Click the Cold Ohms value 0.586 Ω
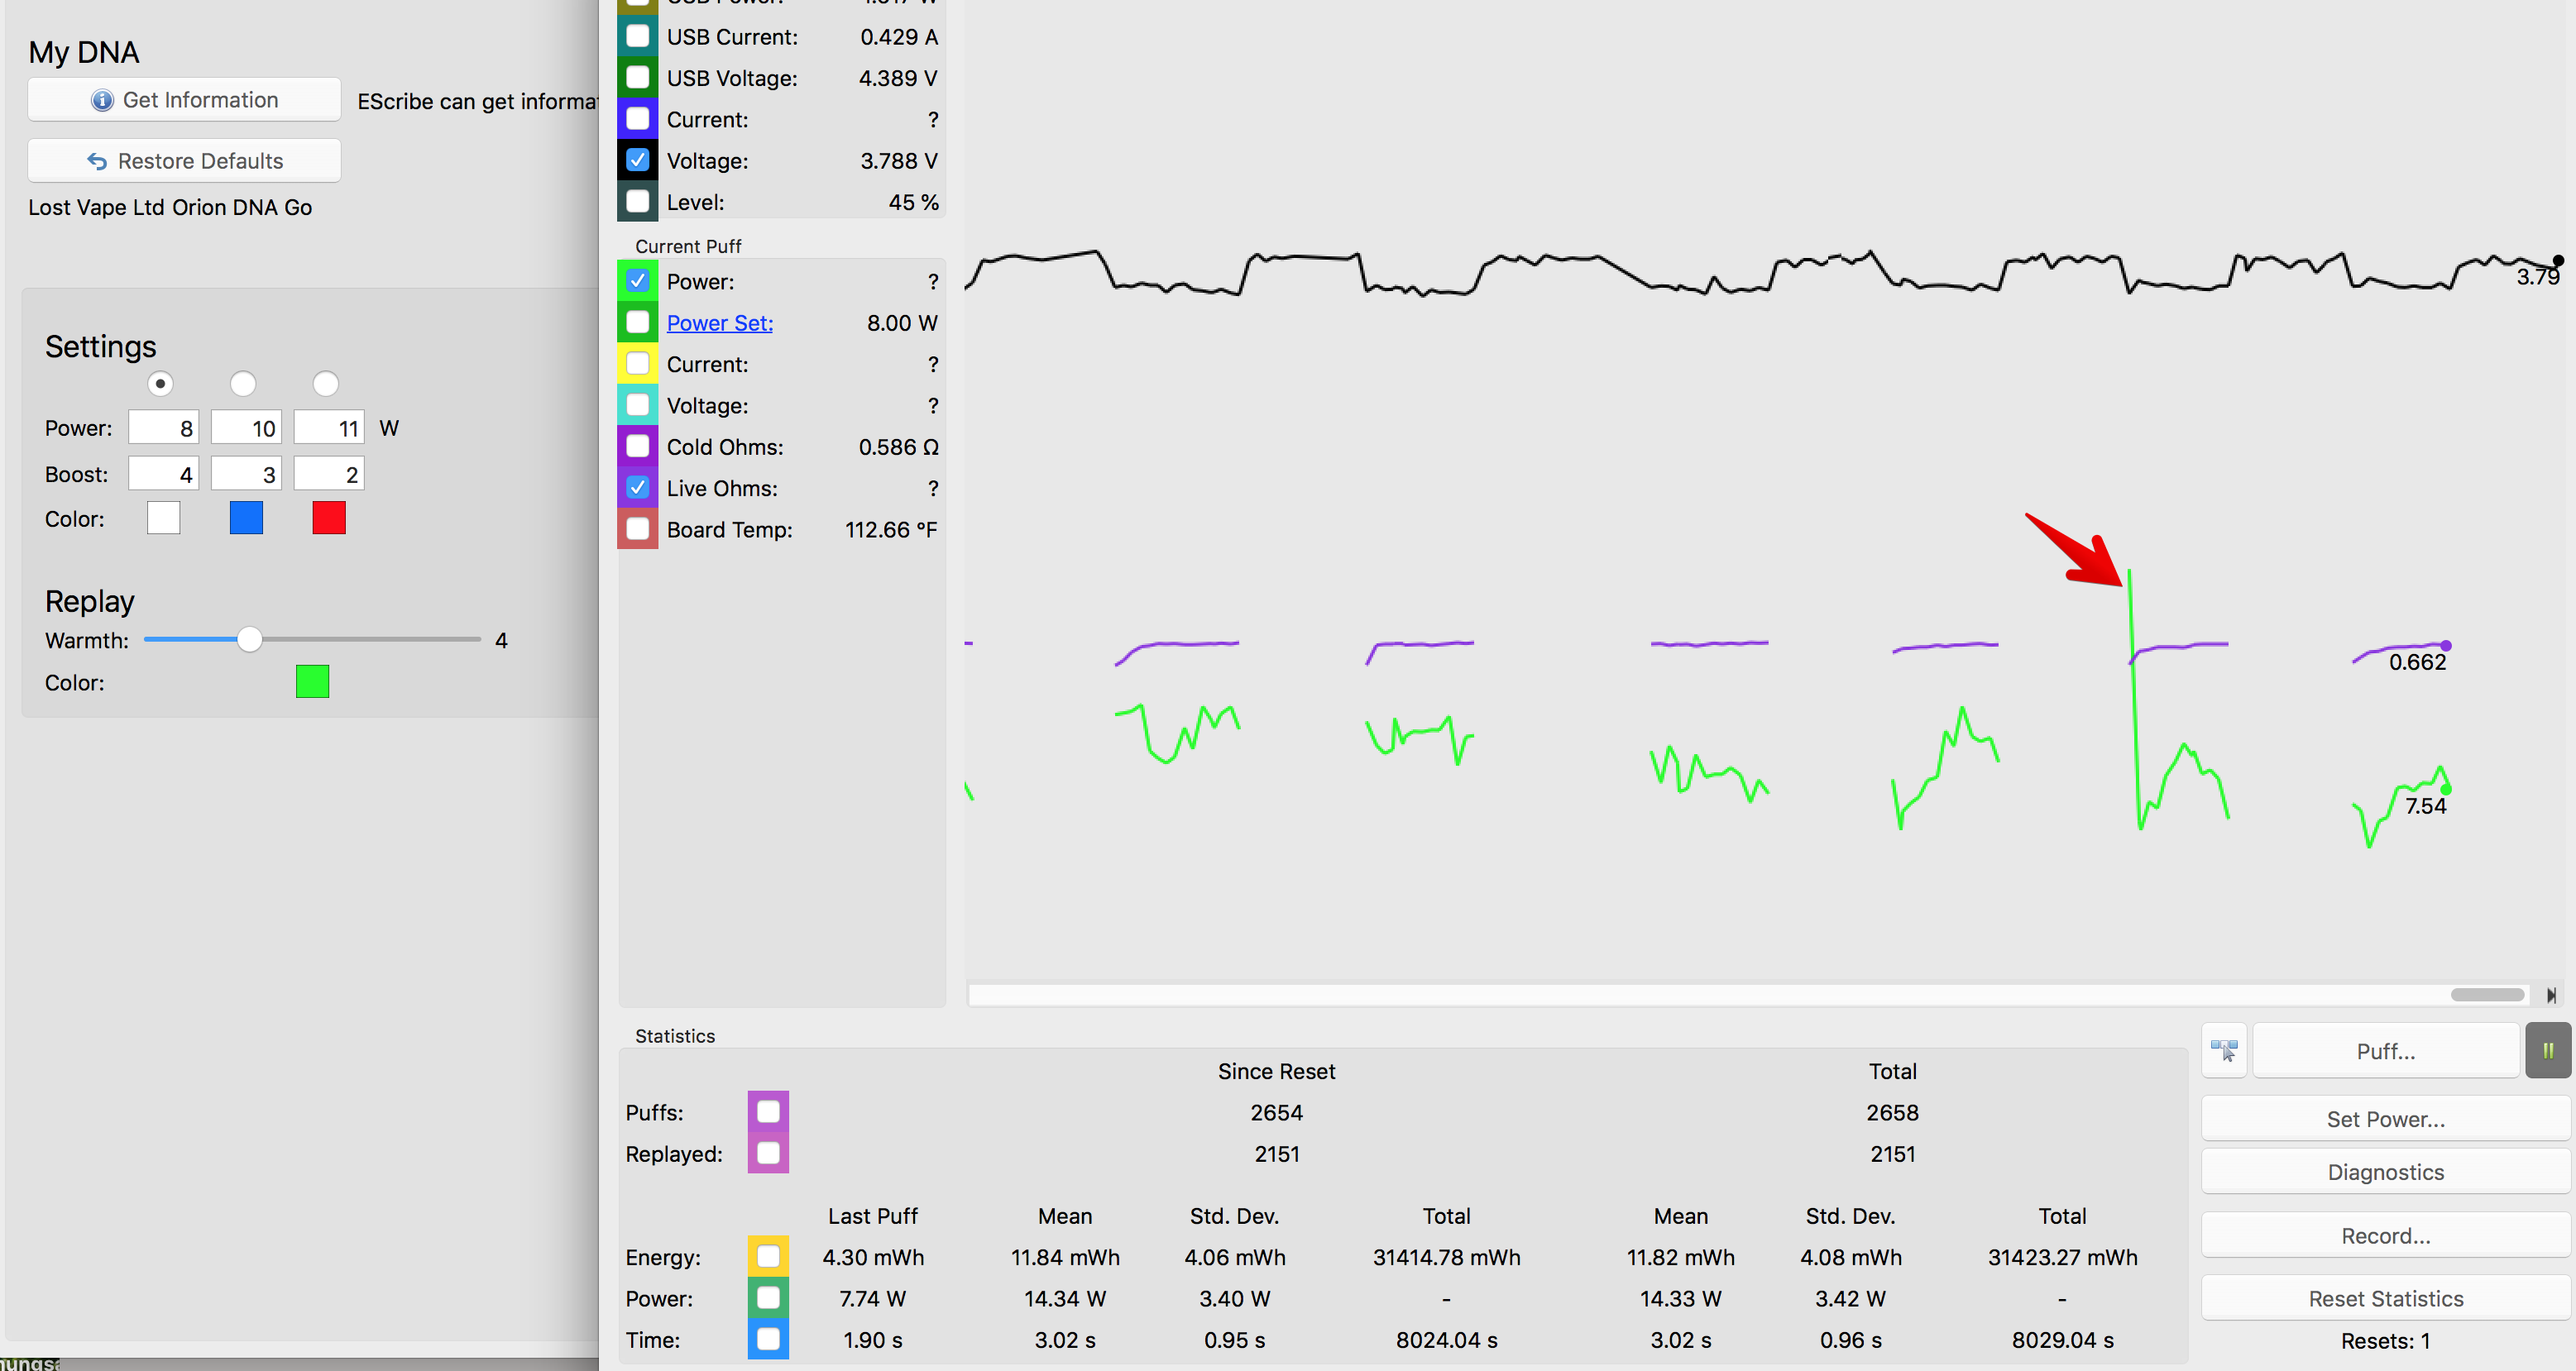The image size is (2576, 1371). pyautogui.click(x=898, y=447)
